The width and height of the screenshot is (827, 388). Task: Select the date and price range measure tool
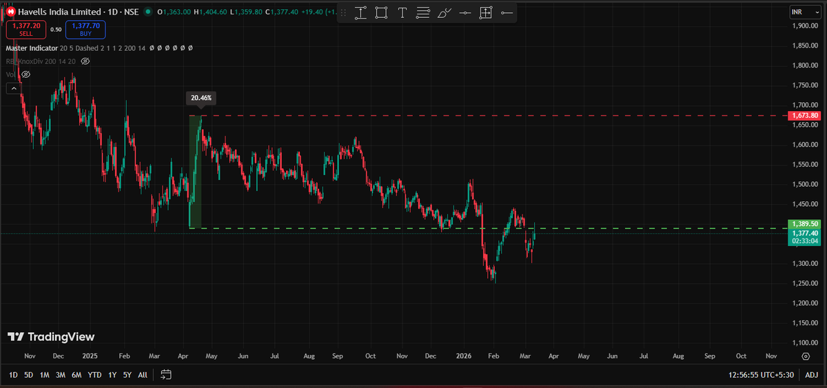(360, 12)
